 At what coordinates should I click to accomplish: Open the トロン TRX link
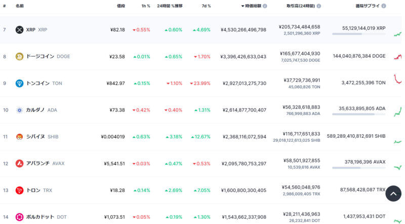pos(39,191)
